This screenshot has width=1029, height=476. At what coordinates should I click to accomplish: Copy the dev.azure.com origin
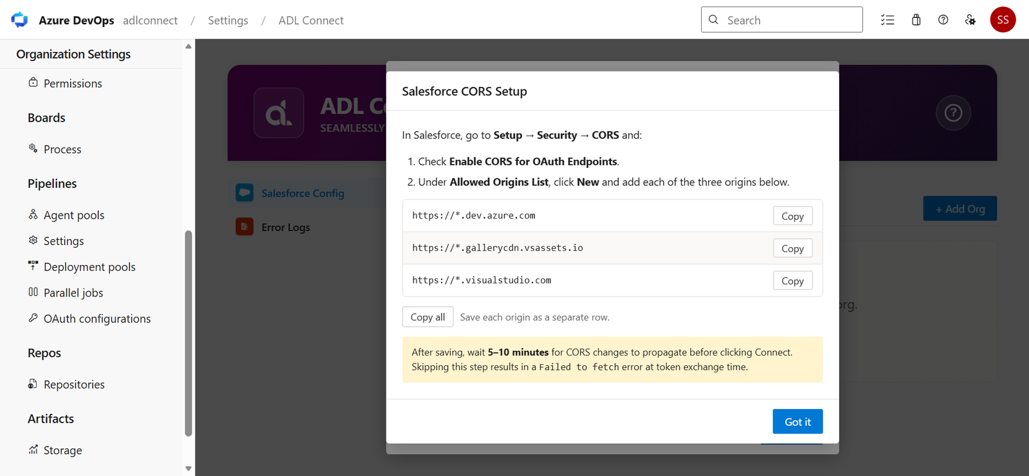tap(792, 216)
